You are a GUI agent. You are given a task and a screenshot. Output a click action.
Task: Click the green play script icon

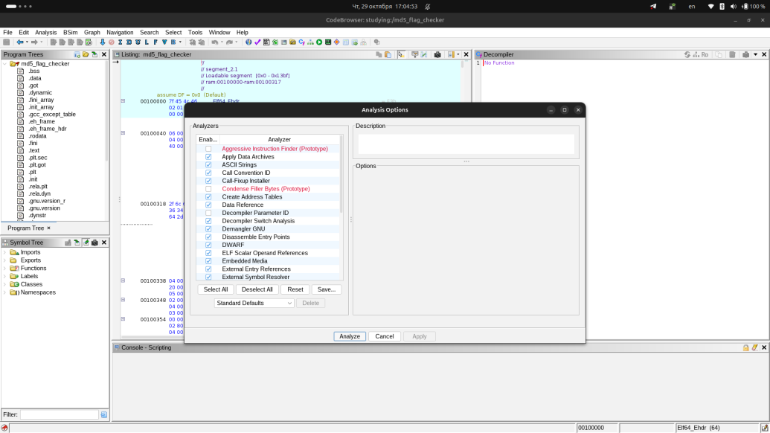pyautogui.click(x=319, y=42)
